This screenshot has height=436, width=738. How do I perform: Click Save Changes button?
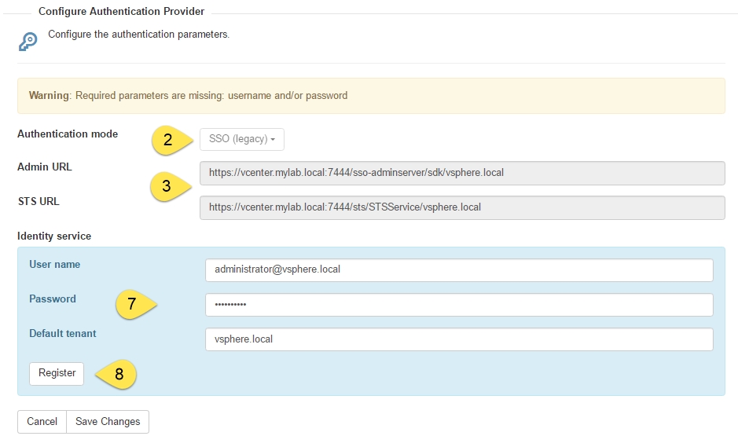click(x=108, y=421)
